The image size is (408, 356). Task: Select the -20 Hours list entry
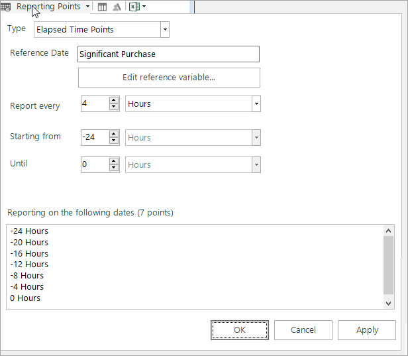pyautogui.click(x=29, y=242)
